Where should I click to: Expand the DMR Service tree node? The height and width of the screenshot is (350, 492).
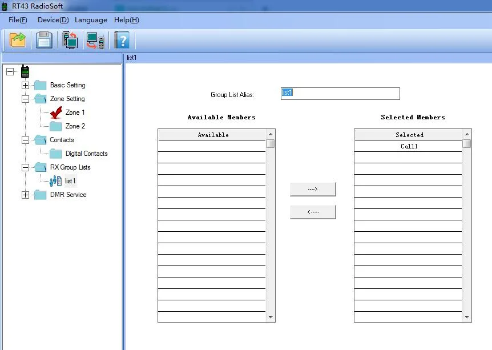point(25,195)
